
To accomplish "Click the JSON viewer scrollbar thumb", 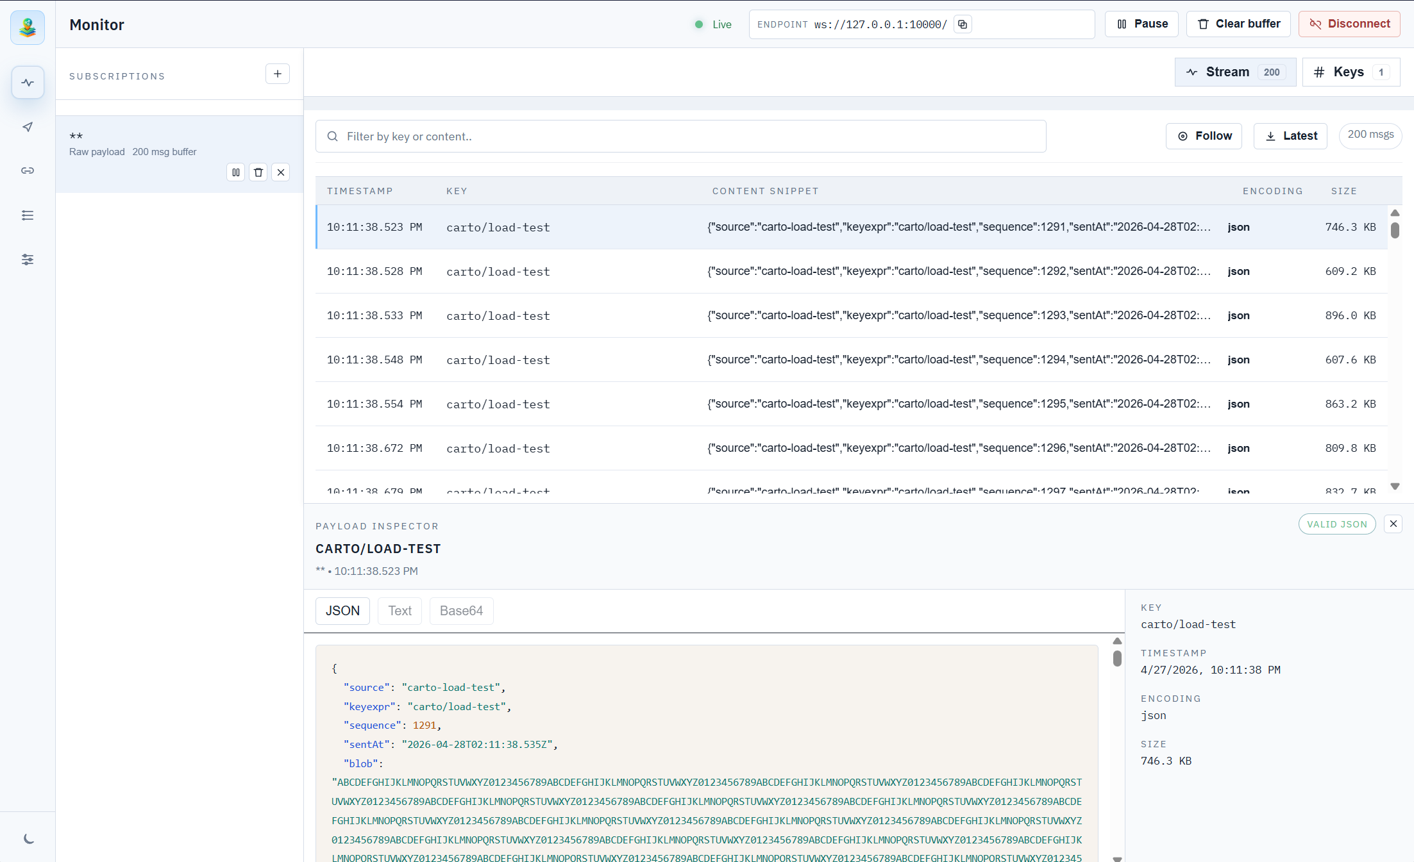I will [1117, 658].
